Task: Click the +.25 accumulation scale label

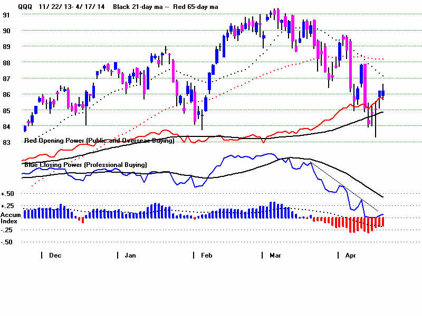Action: pos(7,206)
